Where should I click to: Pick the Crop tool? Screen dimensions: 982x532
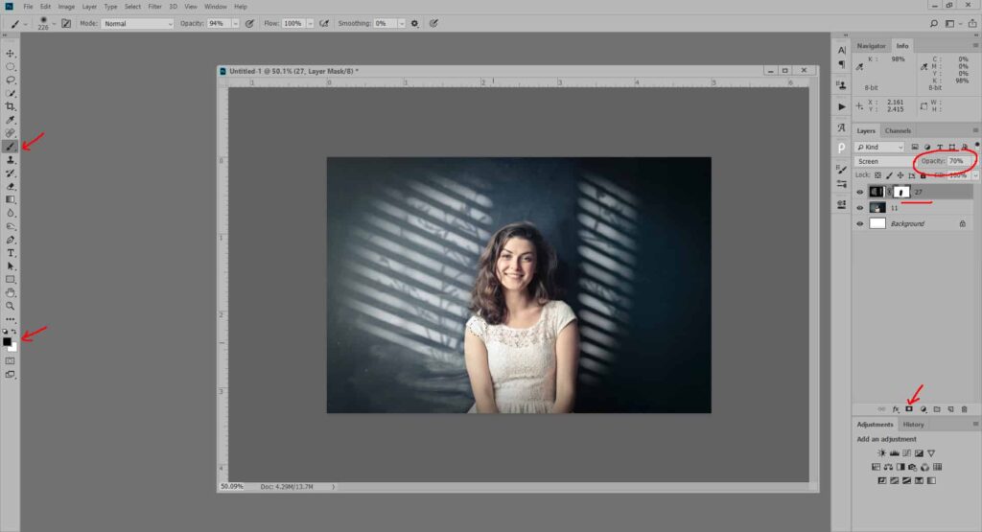pyautogui.click(x=11, y=106)
